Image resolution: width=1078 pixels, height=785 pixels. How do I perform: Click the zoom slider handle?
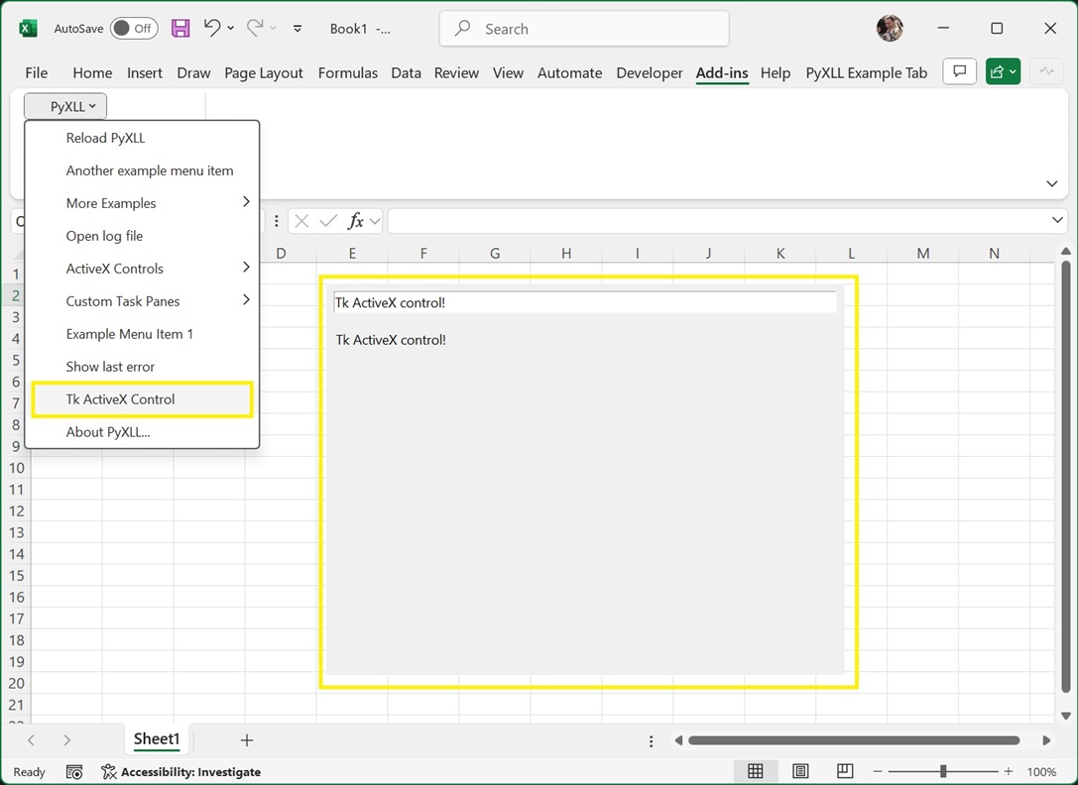943,771
